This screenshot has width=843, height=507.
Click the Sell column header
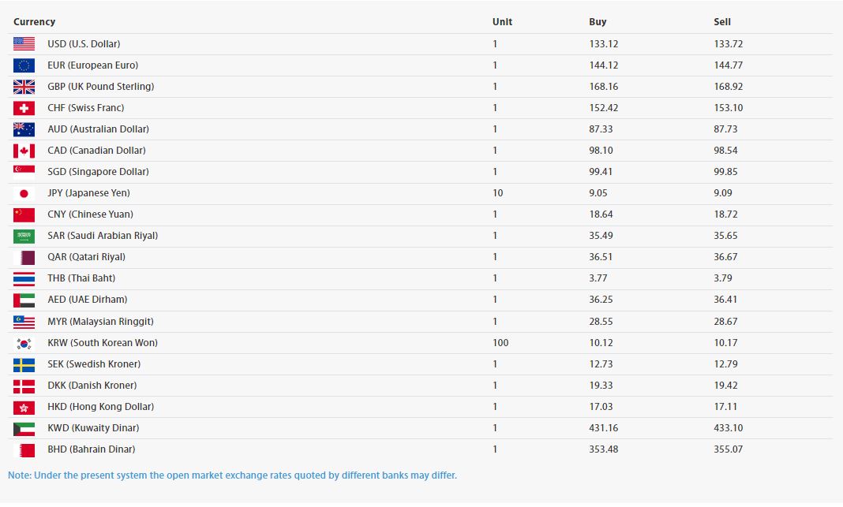point(722,22)
